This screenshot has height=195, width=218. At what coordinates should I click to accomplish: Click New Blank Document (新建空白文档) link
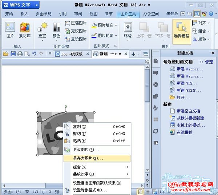(188, 111)
